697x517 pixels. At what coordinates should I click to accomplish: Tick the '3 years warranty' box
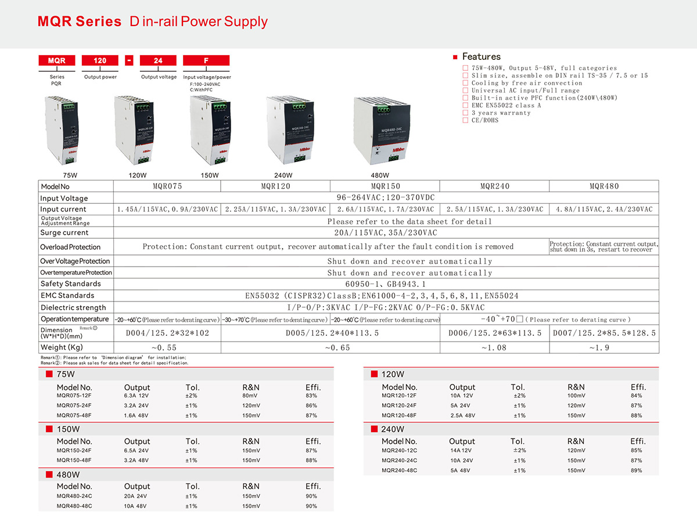pos(465,113)
